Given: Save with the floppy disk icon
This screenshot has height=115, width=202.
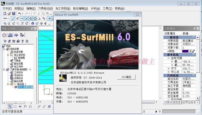Looking at the screenshot, I should coord(14,13).
